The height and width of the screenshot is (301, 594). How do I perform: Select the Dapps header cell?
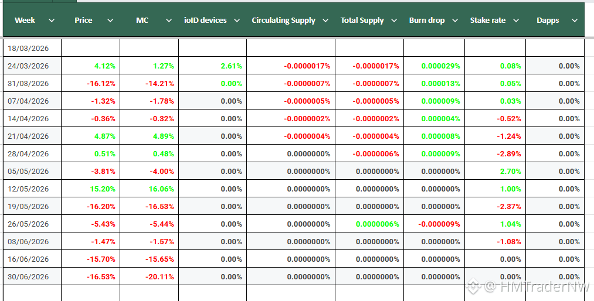click(x=555, y=20)
